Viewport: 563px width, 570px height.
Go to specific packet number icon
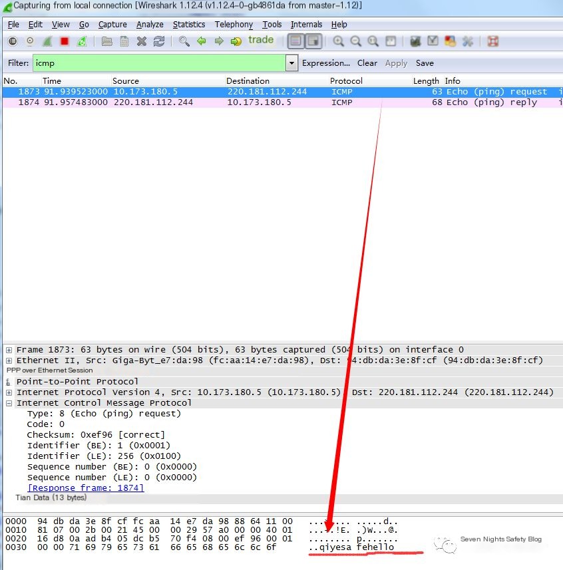pyautogui.click(x=236, y=41)
